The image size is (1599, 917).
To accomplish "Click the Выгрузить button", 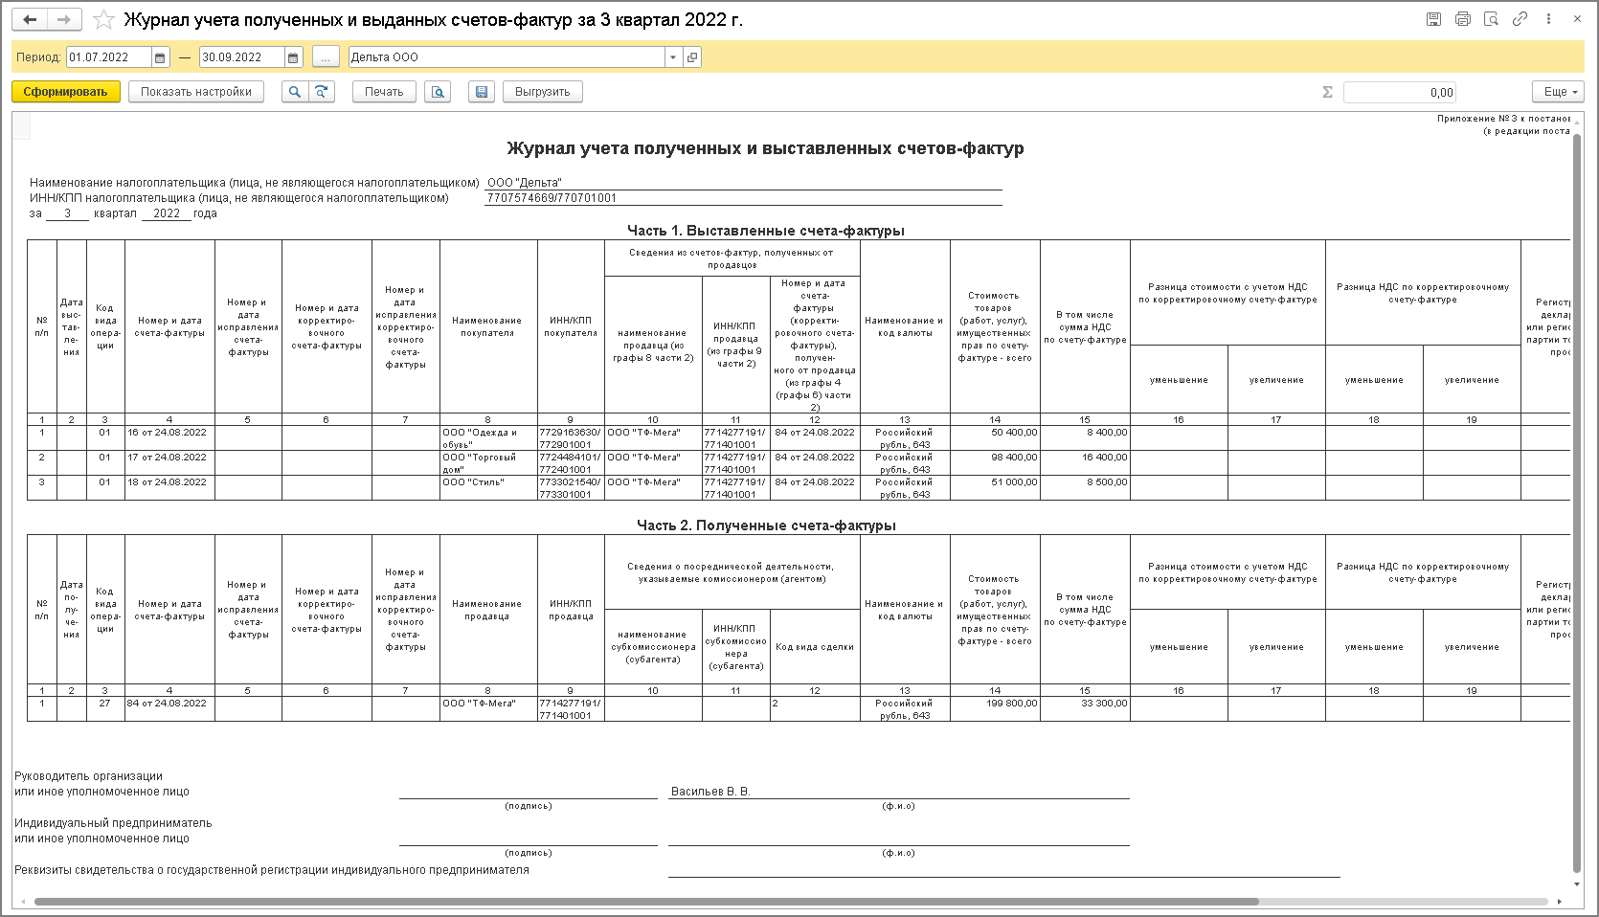I will [543, 92].
